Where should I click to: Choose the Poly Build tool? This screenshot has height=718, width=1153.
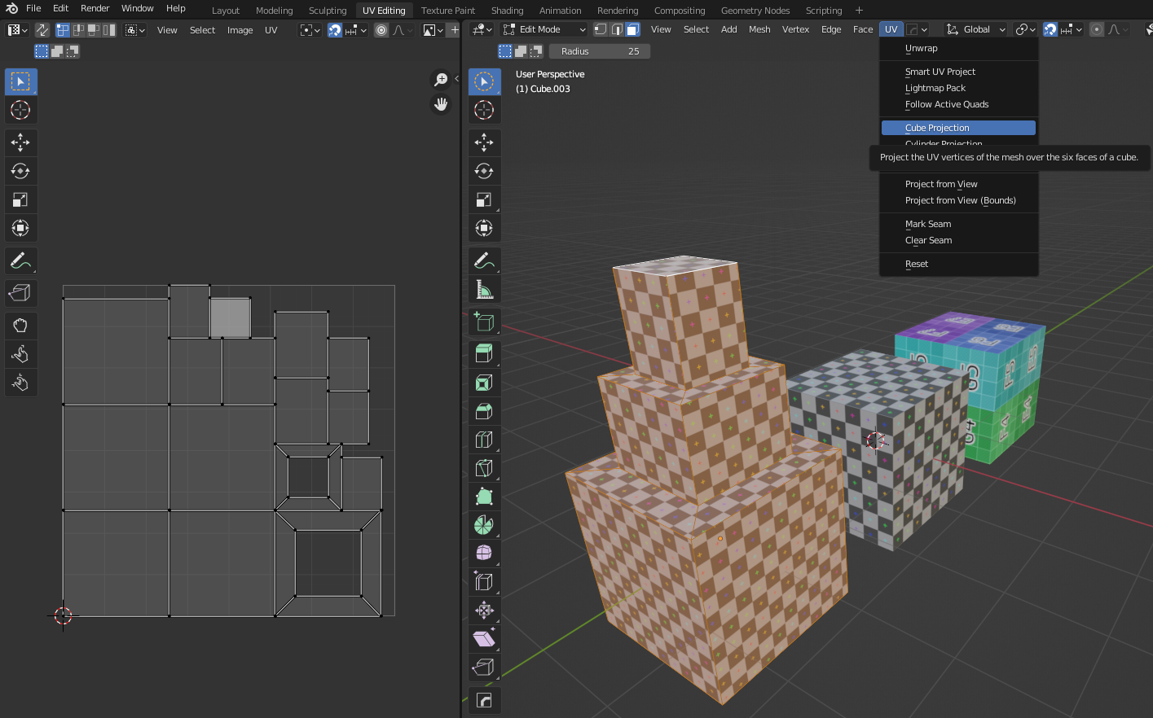coord(484,497)
